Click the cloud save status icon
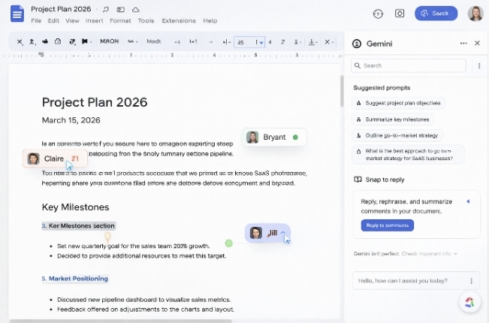489x323 pixels. click(135, 9)
